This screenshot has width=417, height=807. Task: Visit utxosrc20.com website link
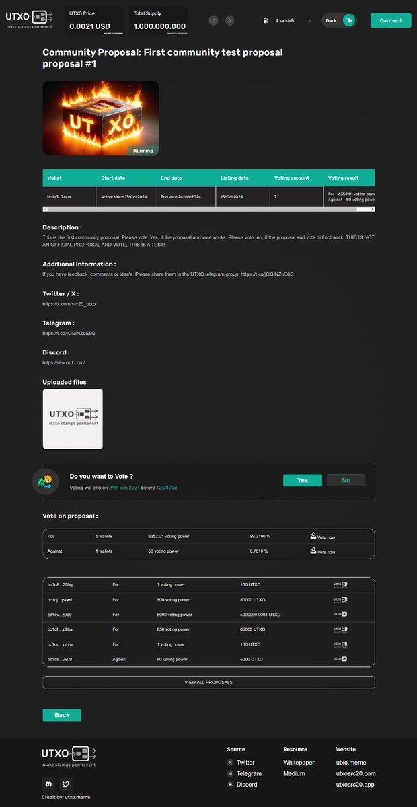point(356,774)
